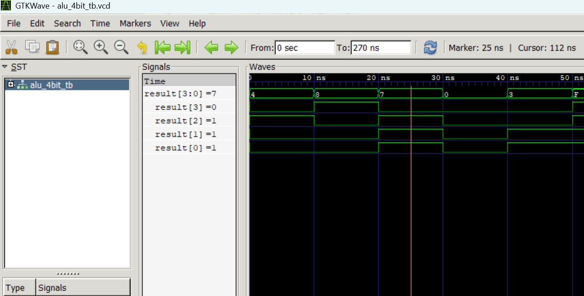
Task: Select the result[0] signal row
Action: [189, 148]
